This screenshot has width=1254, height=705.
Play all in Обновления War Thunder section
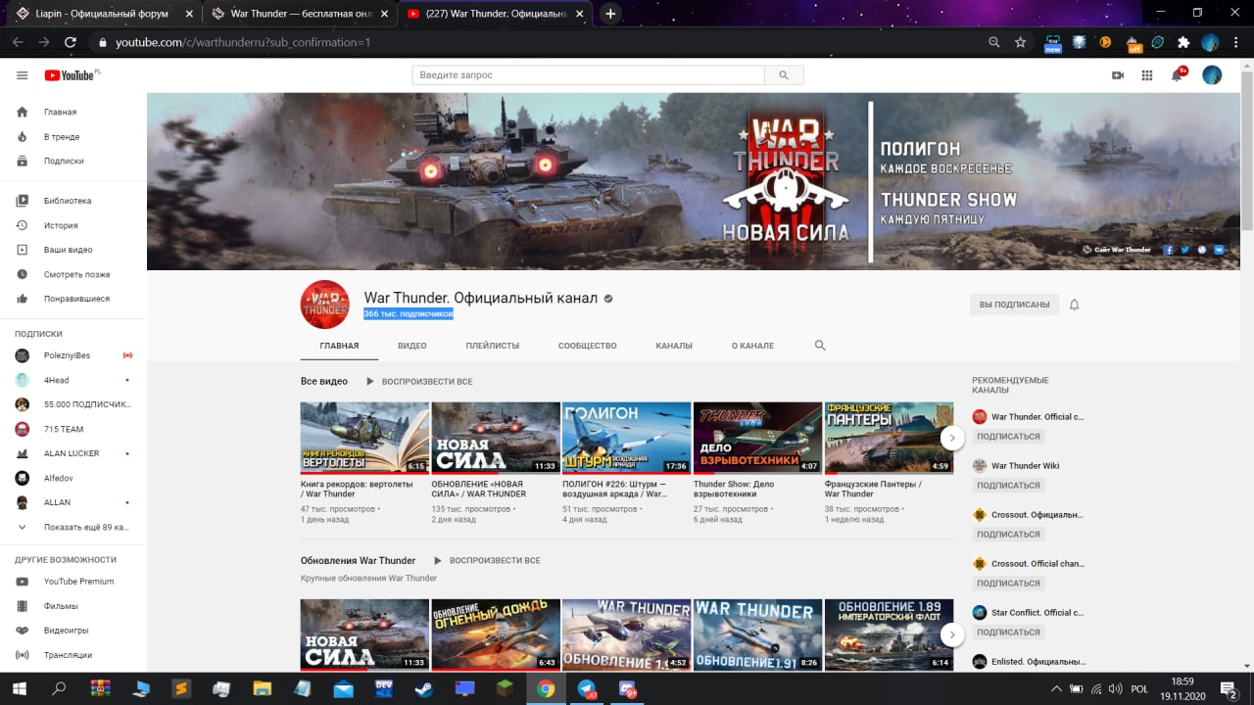(487, 560)
